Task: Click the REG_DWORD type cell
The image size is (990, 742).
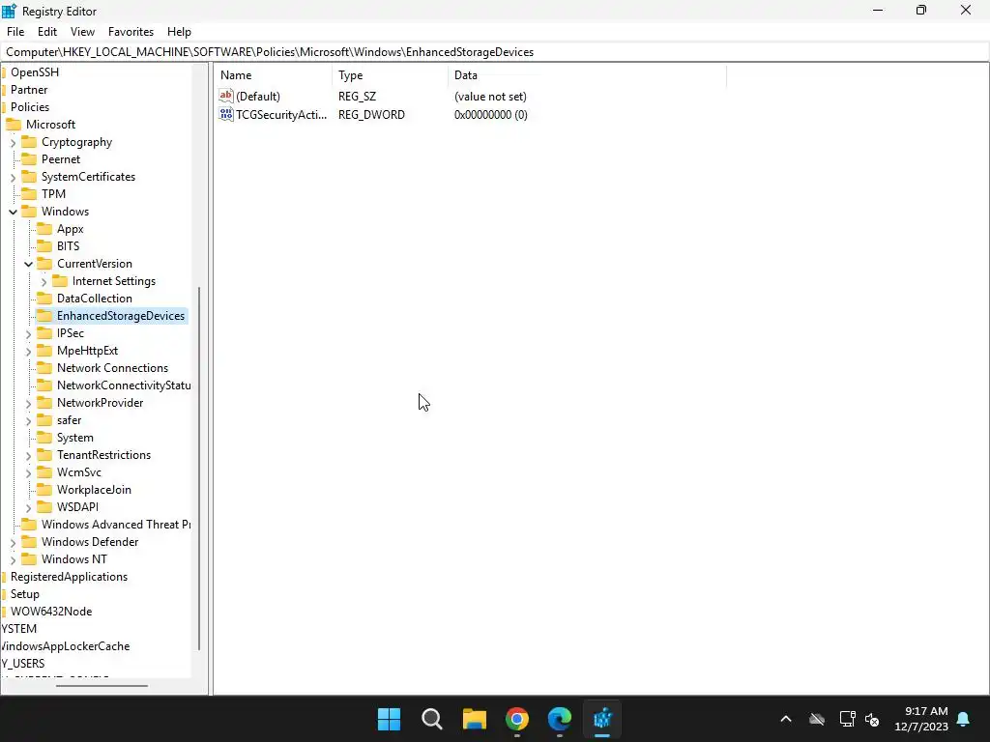Action: coord(371,114)
